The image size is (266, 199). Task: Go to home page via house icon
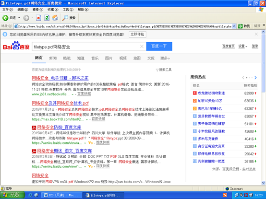[x=55, y=18]
